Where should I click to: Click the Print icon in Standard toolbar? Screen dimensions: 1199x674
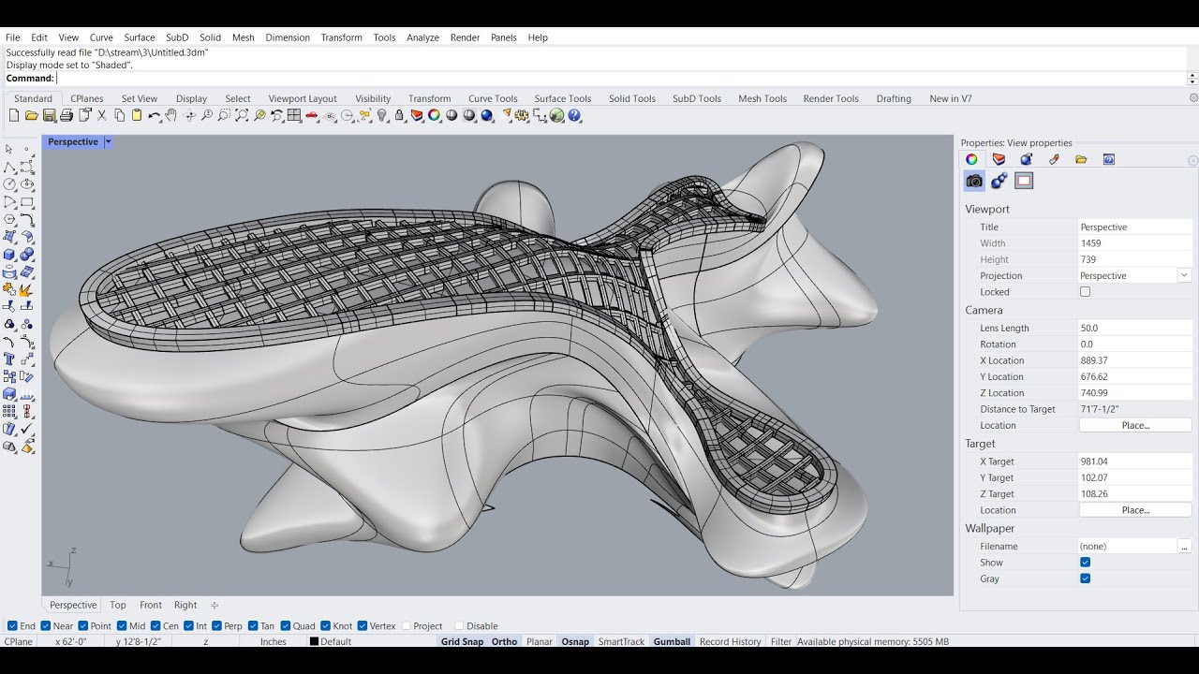tap(67, 115)
